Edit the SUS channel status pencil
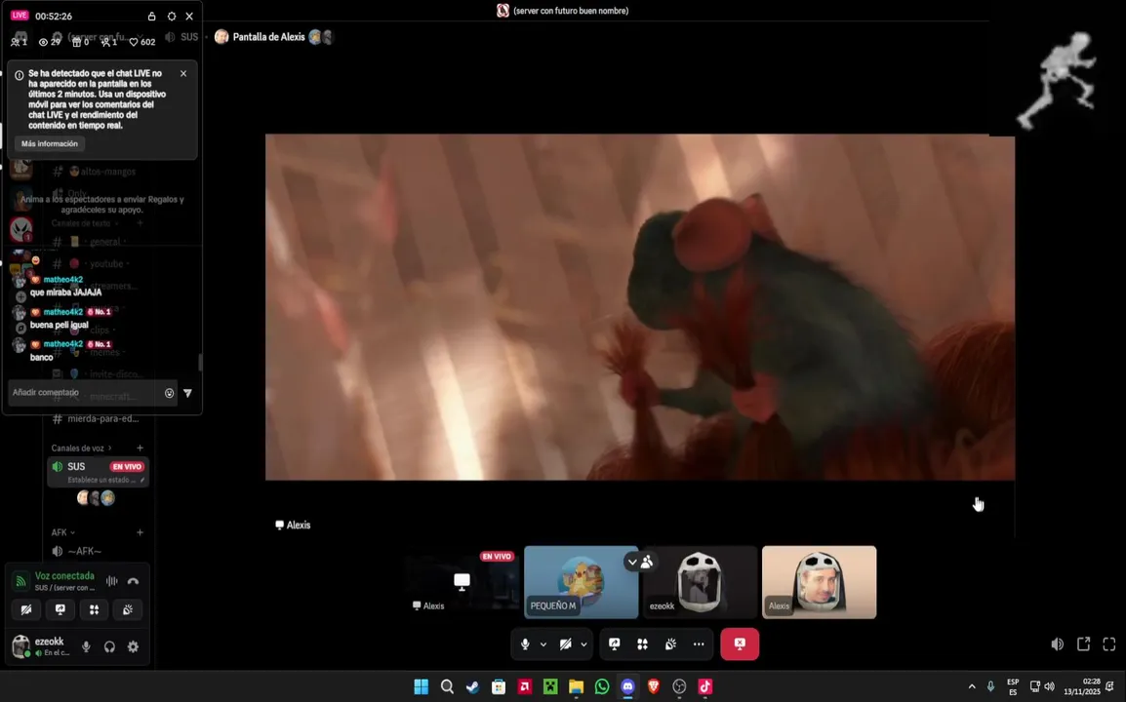1126x702 pixels. (142, 480)
